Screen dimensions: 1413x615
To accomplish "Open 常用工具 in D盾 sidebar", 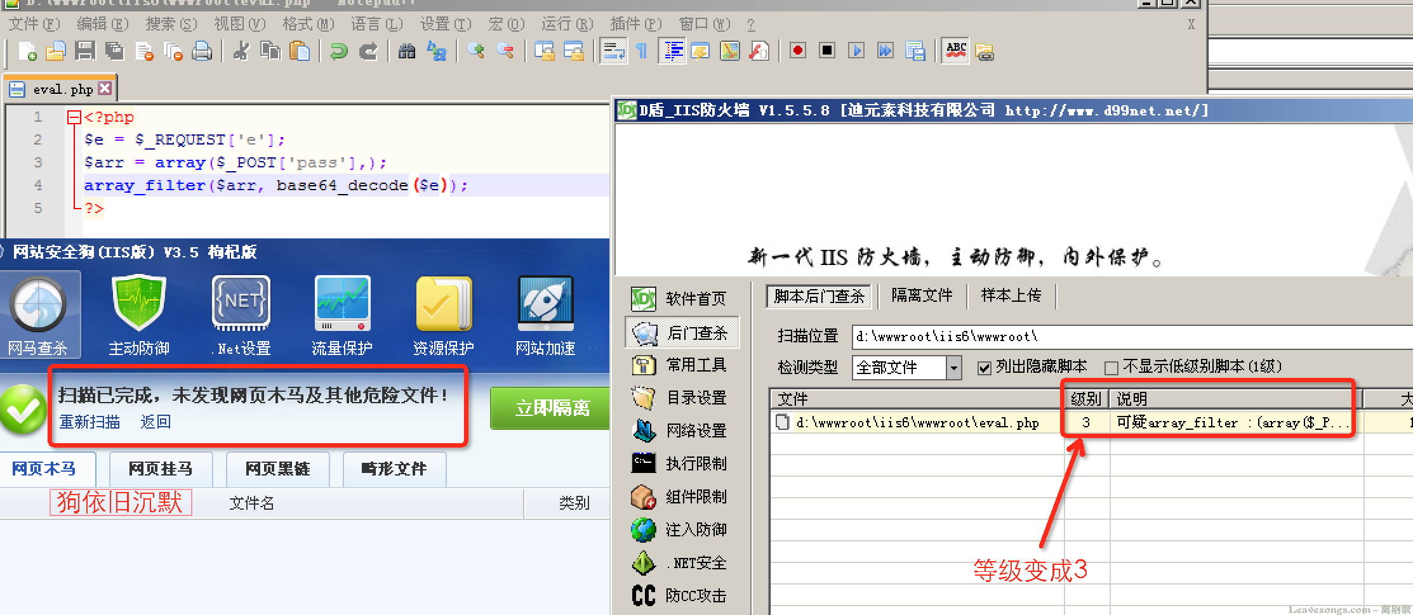I will click(x=682, y=365).
